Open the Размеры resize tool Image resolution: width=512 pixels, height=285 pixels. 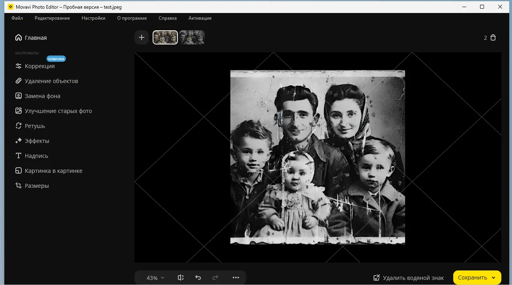click(37, 185)
